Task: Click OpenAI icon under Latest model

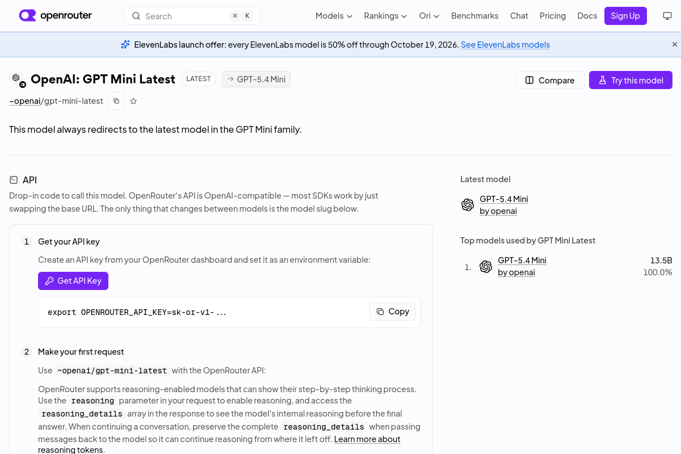Action: (468, 205)
